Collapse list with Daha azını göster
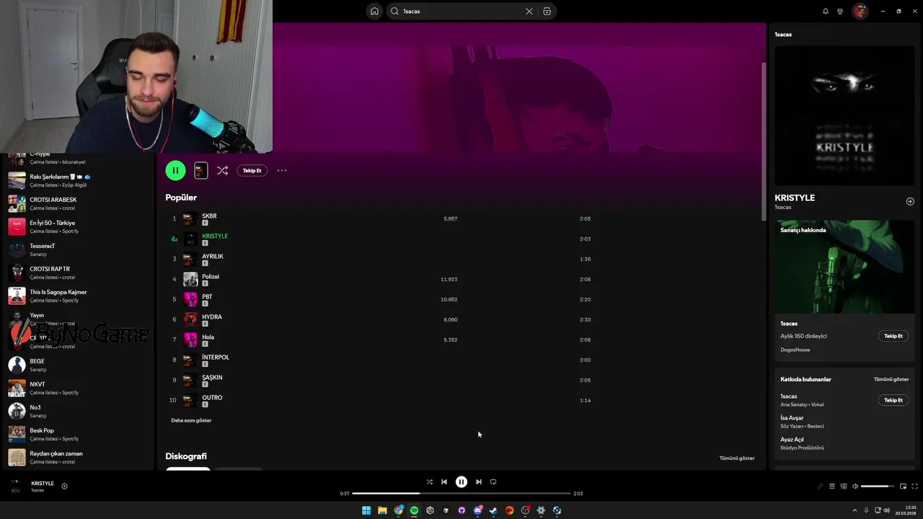The height and width of the screenshot is (519, 923). (191, 420)
